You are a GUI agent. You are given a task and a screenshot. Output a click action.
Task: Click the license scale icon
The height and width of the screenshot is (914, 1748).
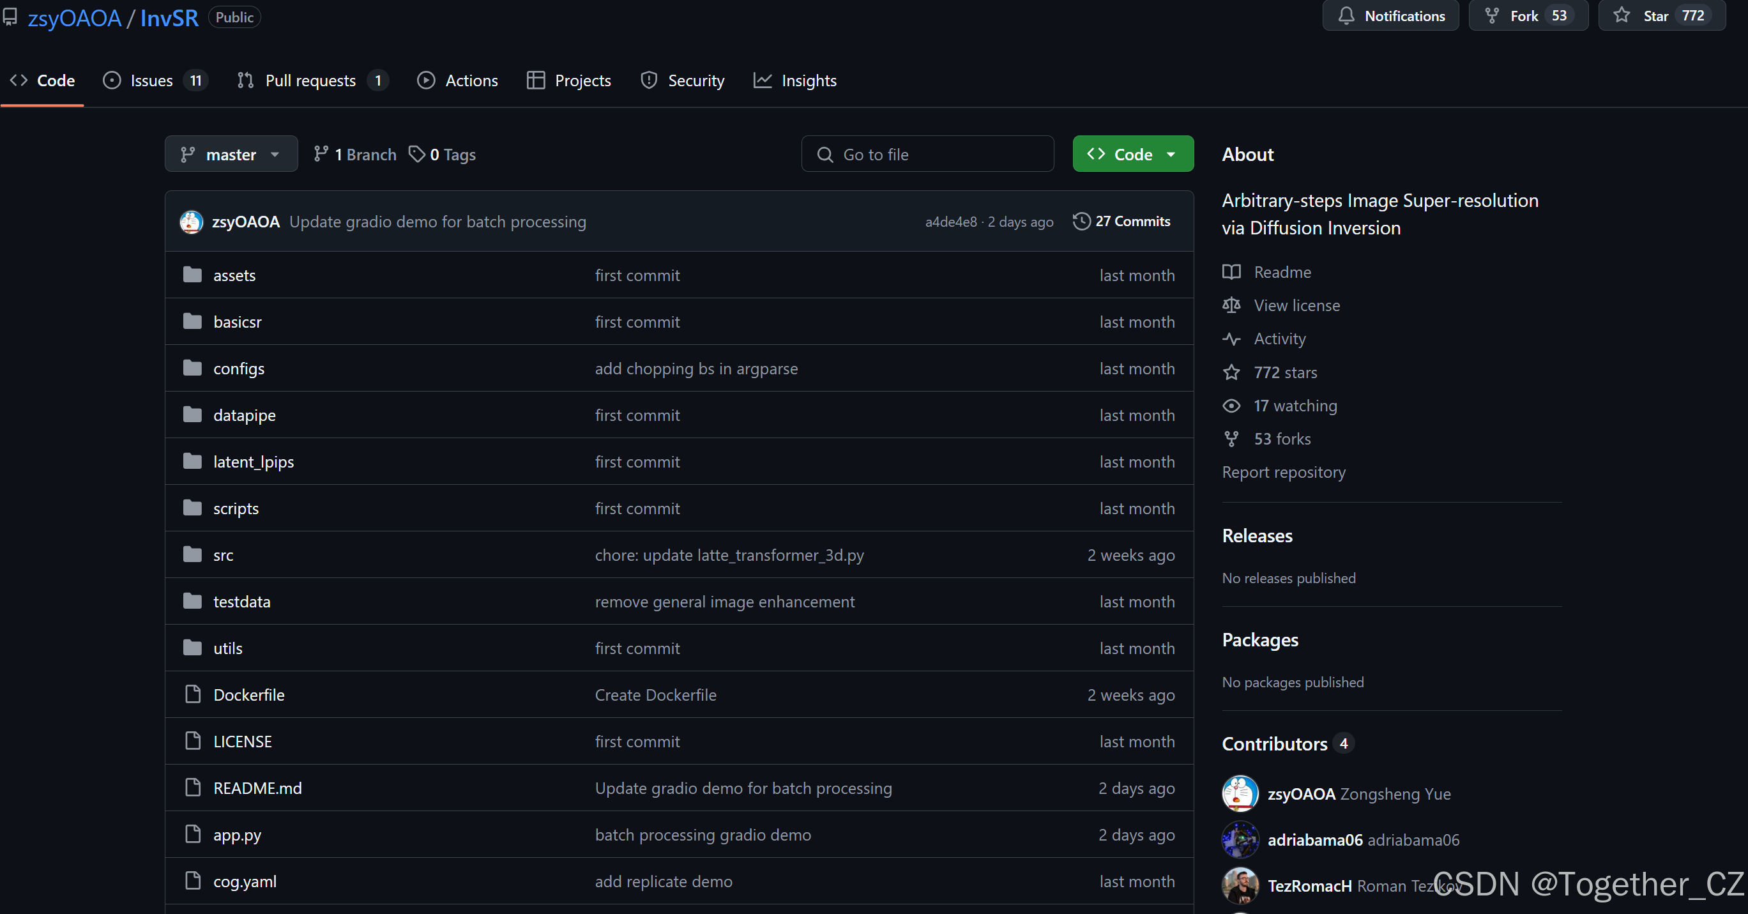[x=1231, y=305]
